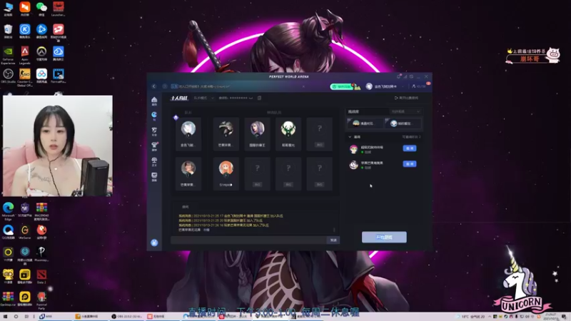Invite the pink-haired avatar friend
The image size is (571, 321).
coord(410,148)
